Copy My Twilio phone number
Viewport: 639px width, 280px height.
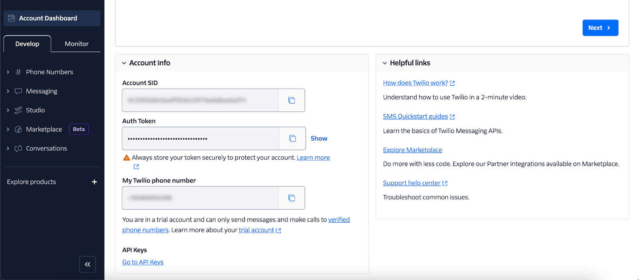292,198
